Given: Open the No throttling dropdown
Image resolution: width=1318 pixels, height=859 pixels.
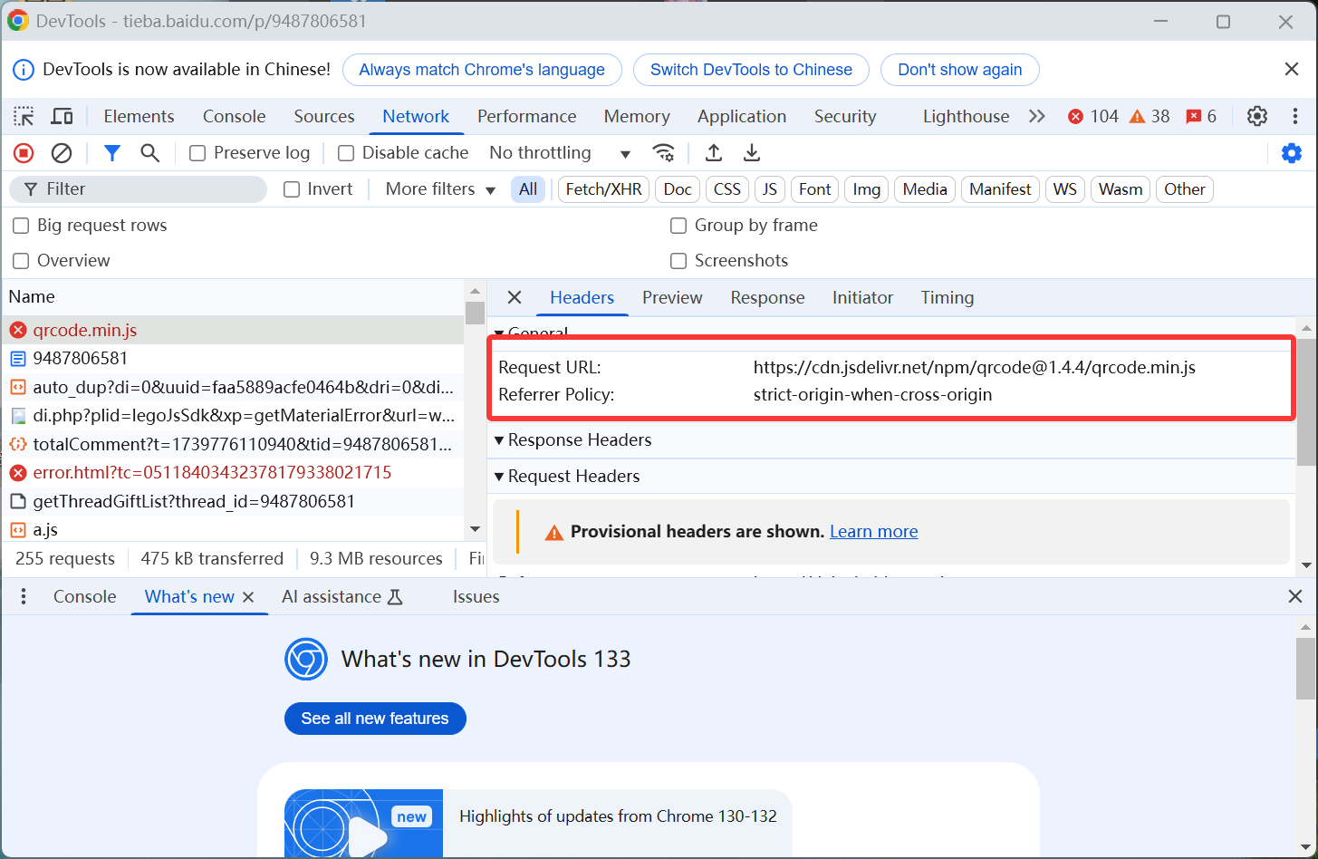Looking at the screenshot, I should pyautogui.click(x=559, y=153).
